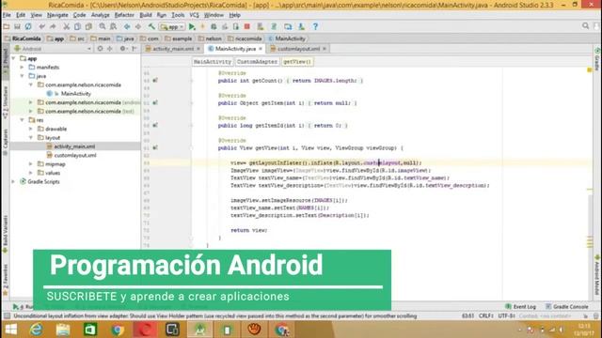Expand the Gradle Scripts node
602x338 pixels.
[14, 181]
